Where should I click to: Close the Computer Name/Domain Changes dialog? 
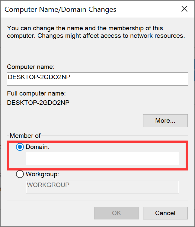(184, 9)
